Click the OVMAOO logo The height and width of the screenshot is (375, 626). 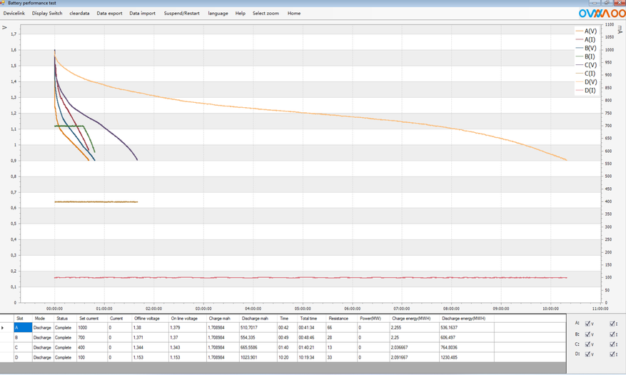pos(602,13)
